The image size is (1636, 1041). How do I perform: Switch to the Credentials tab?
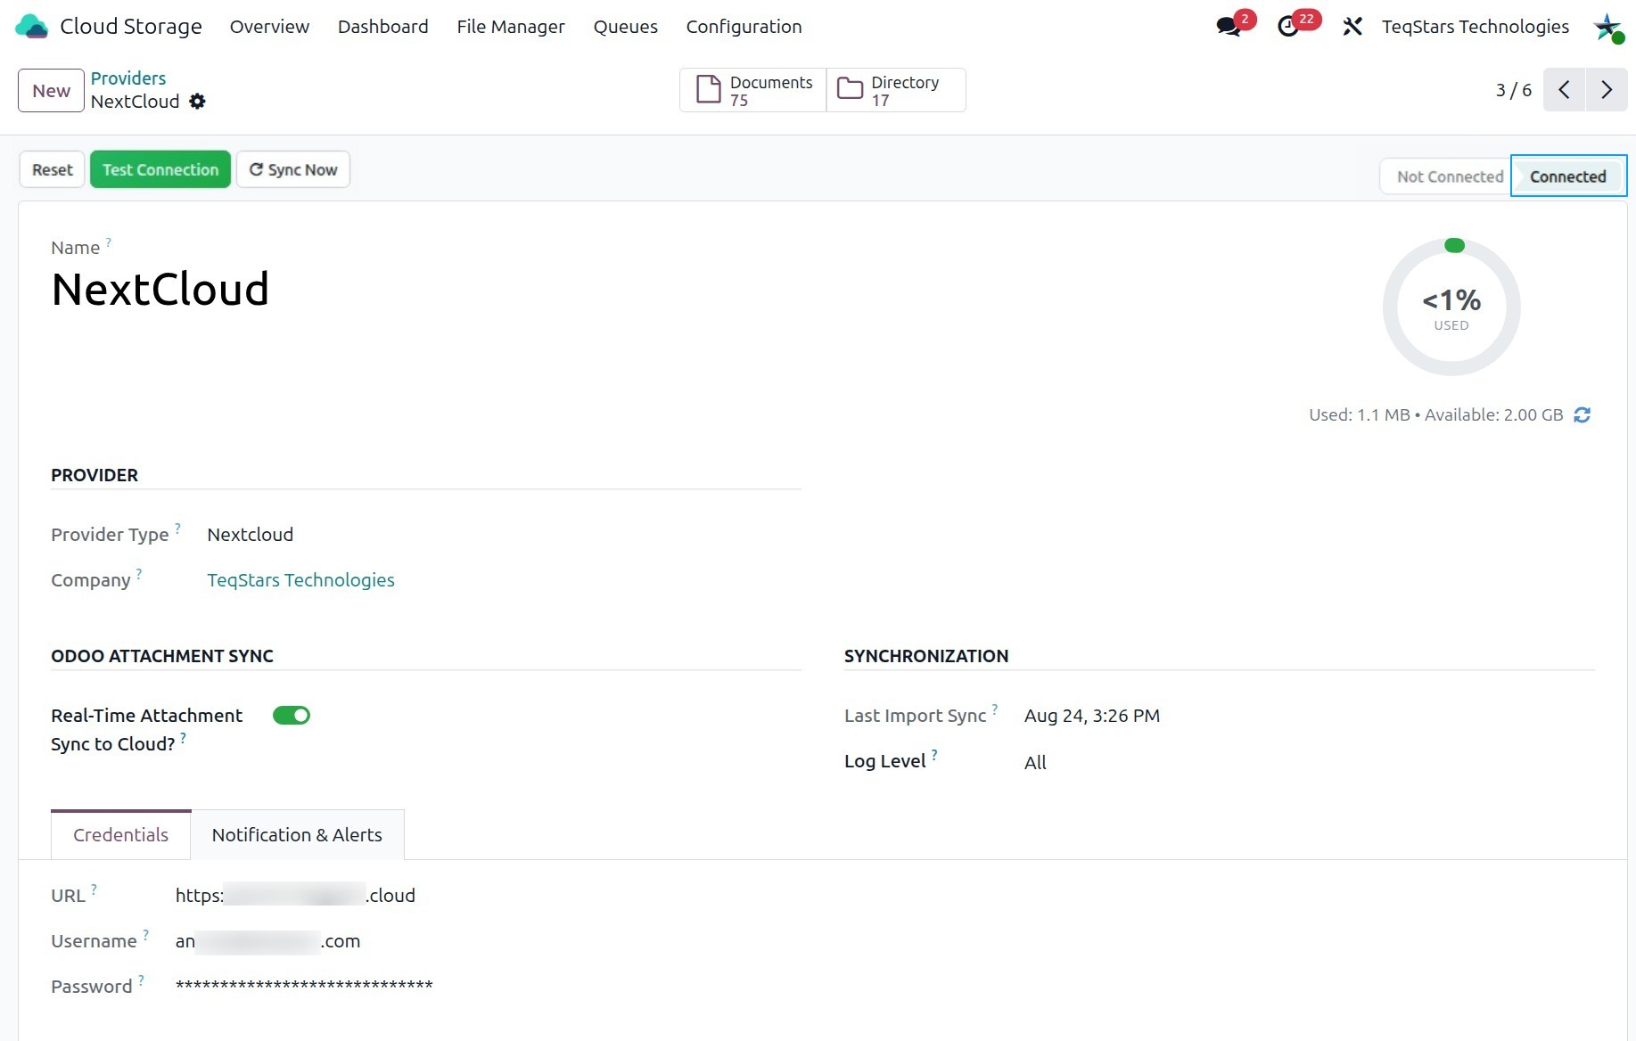(x=120, y=835)
